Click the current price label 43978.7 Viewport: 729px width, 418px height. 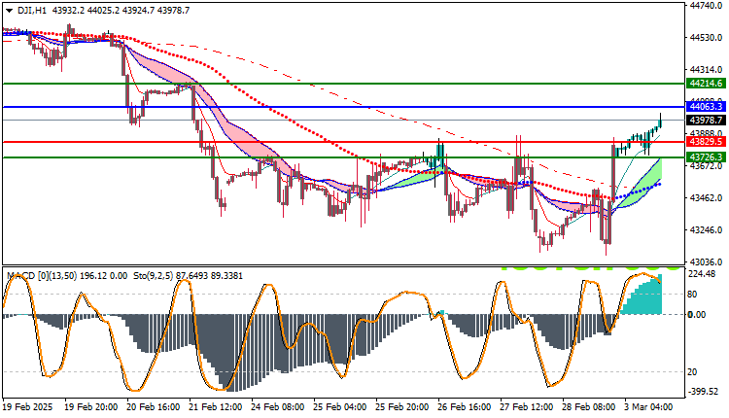[x=706, y=120]
